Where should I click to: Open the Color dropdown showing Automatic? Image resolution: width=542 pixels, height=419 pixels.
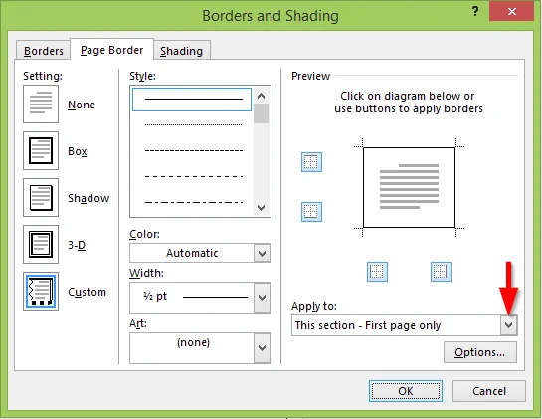[200, 253]
